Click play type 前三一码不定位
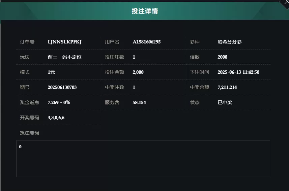The image size is (289, 191). (64, 57)
